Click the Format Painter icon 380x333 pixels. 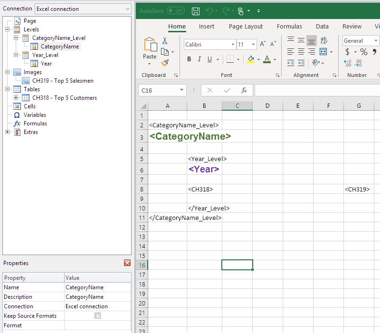pos(166,62)
